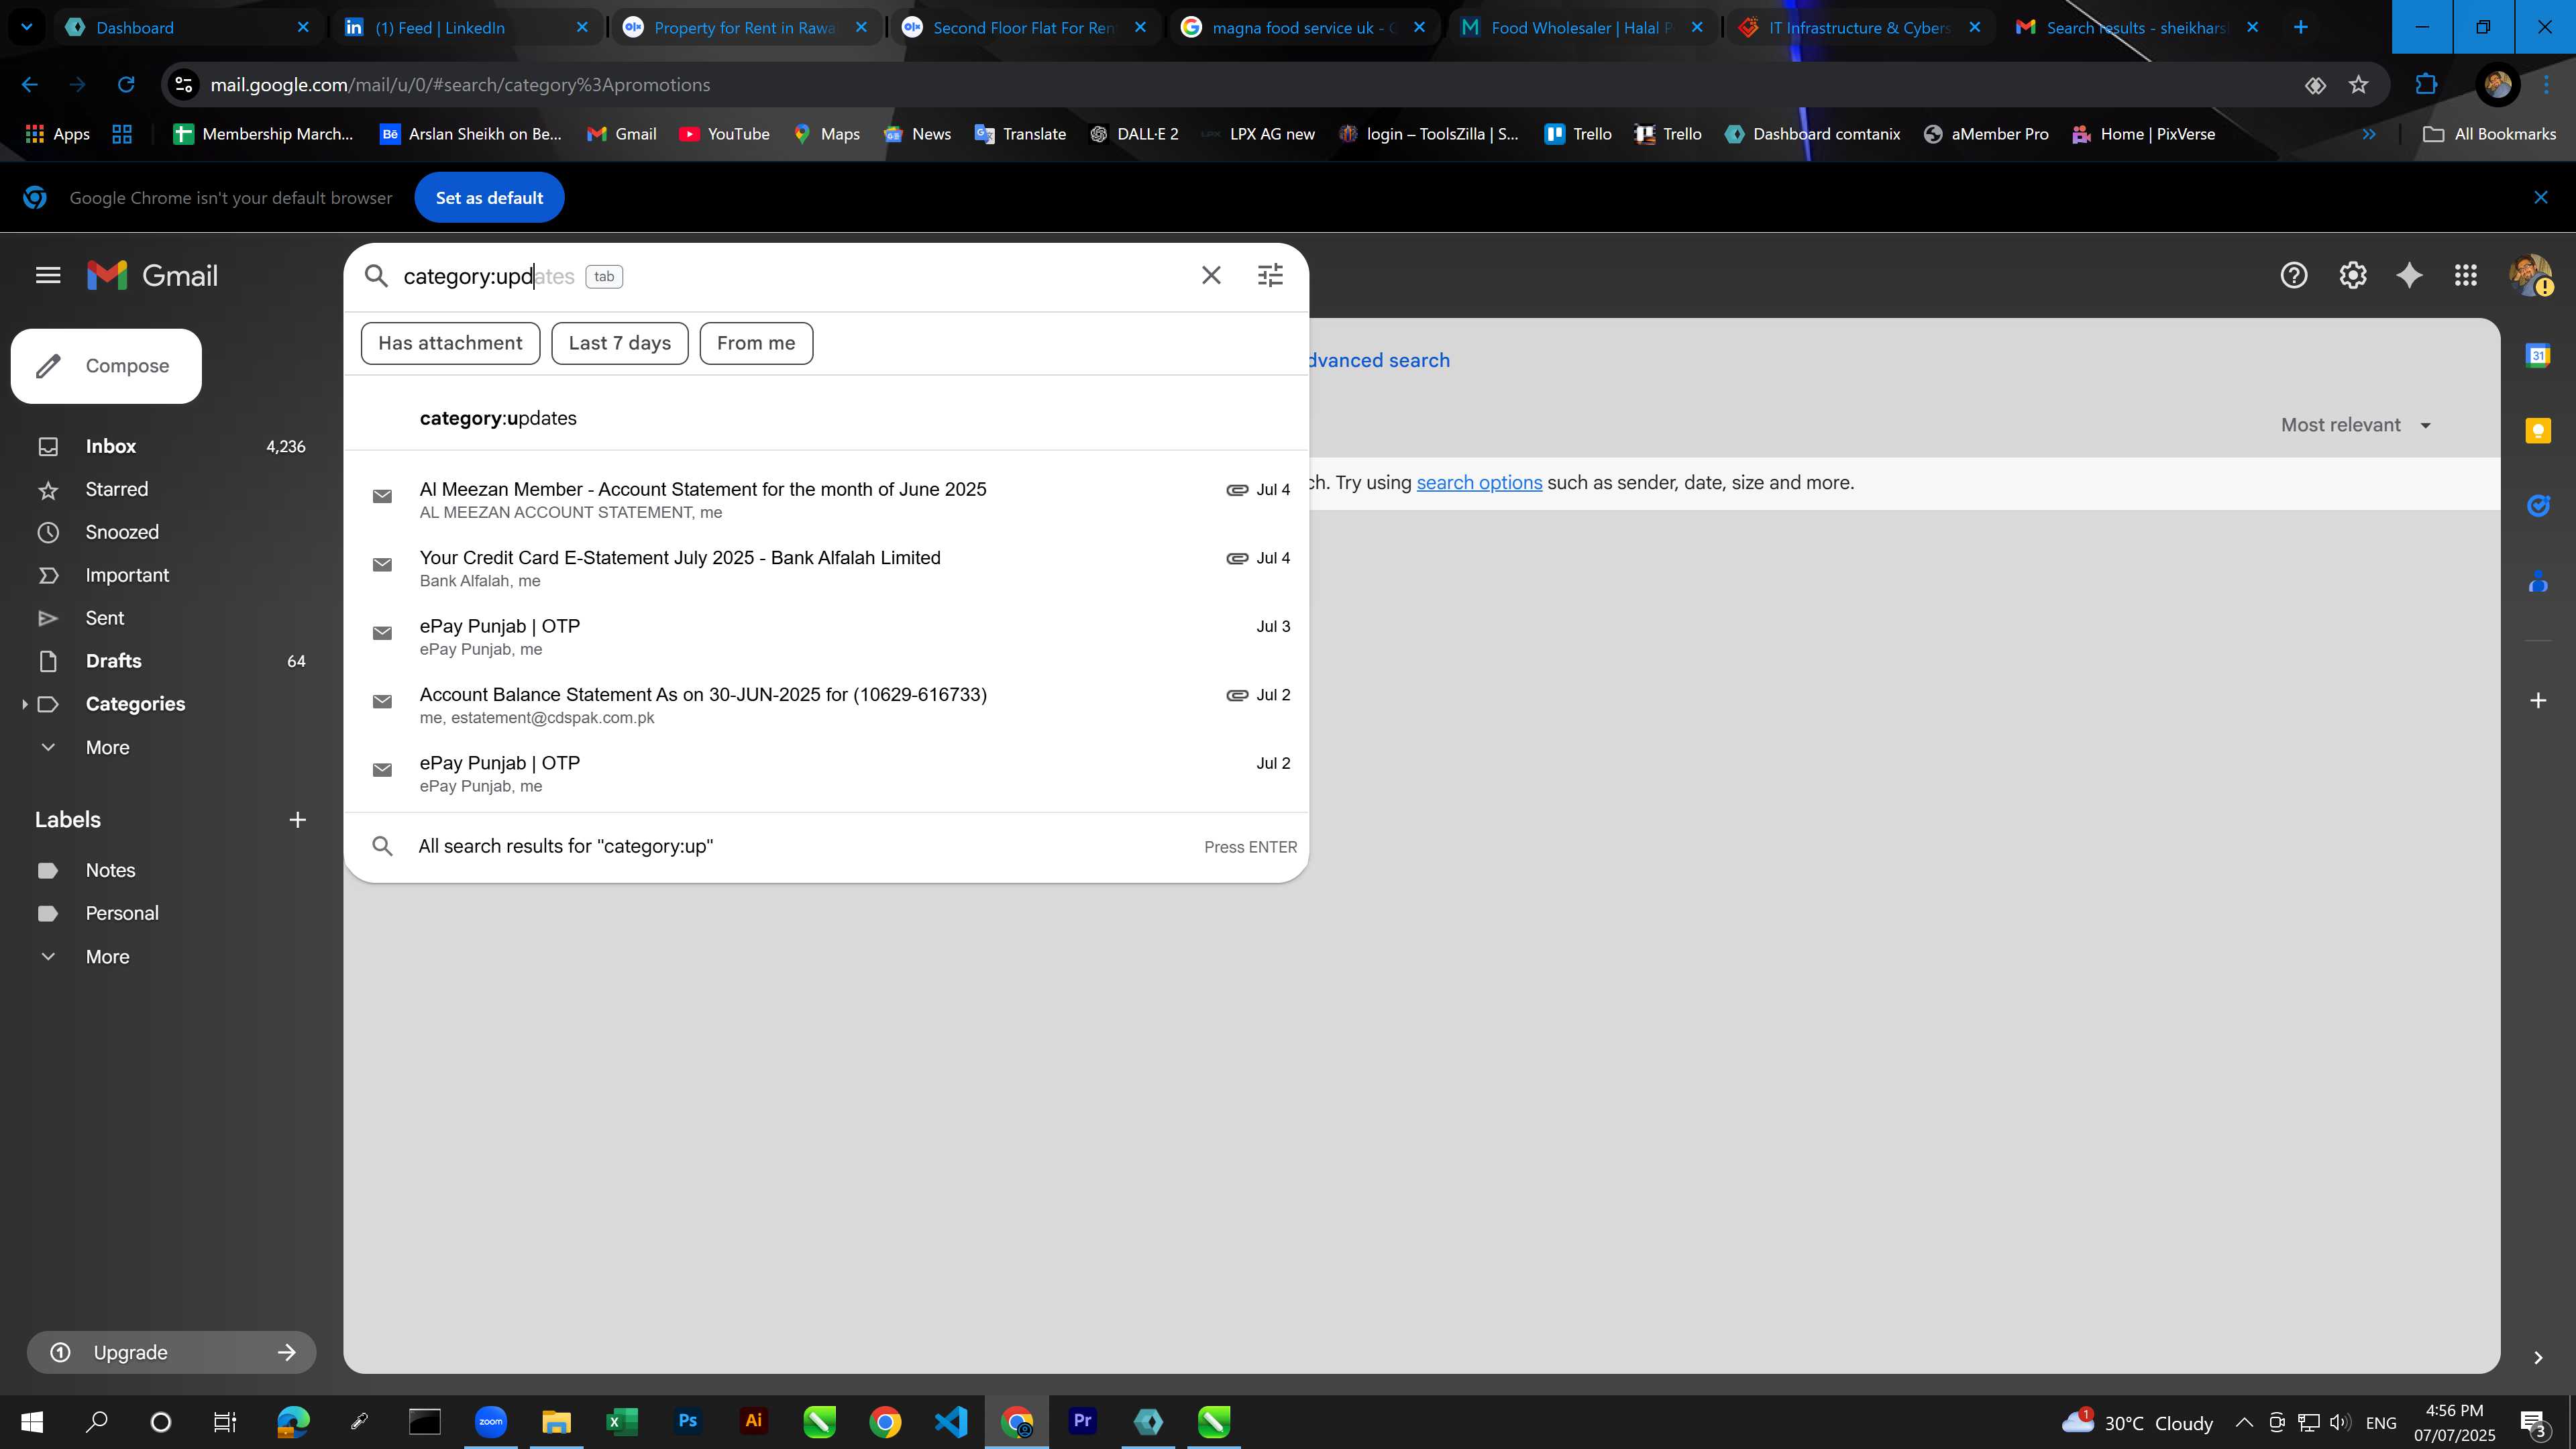The width and height of the screenshot is (2576, 1449).
Task: Expand hidden bookmarks chevron
Action: pyautogui.click(x=2368, y=134)
